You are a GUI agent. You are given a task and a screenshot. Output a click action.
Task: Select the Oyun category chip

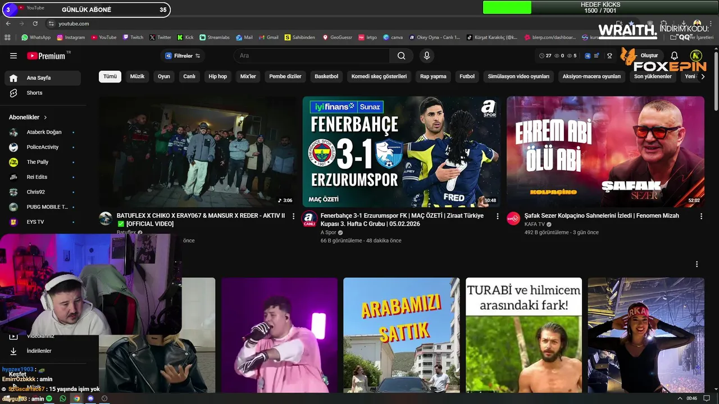tap(163, 76)
